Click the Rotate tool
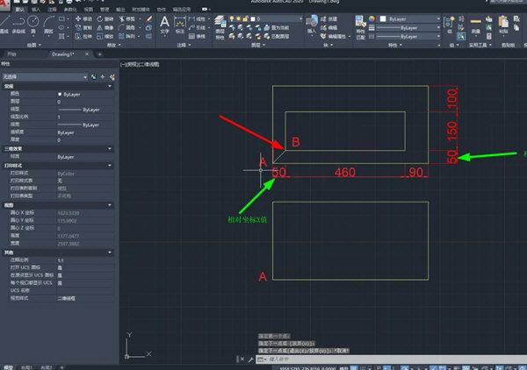The width and height of the screenshot is (527, 370). tap(105, 18)
